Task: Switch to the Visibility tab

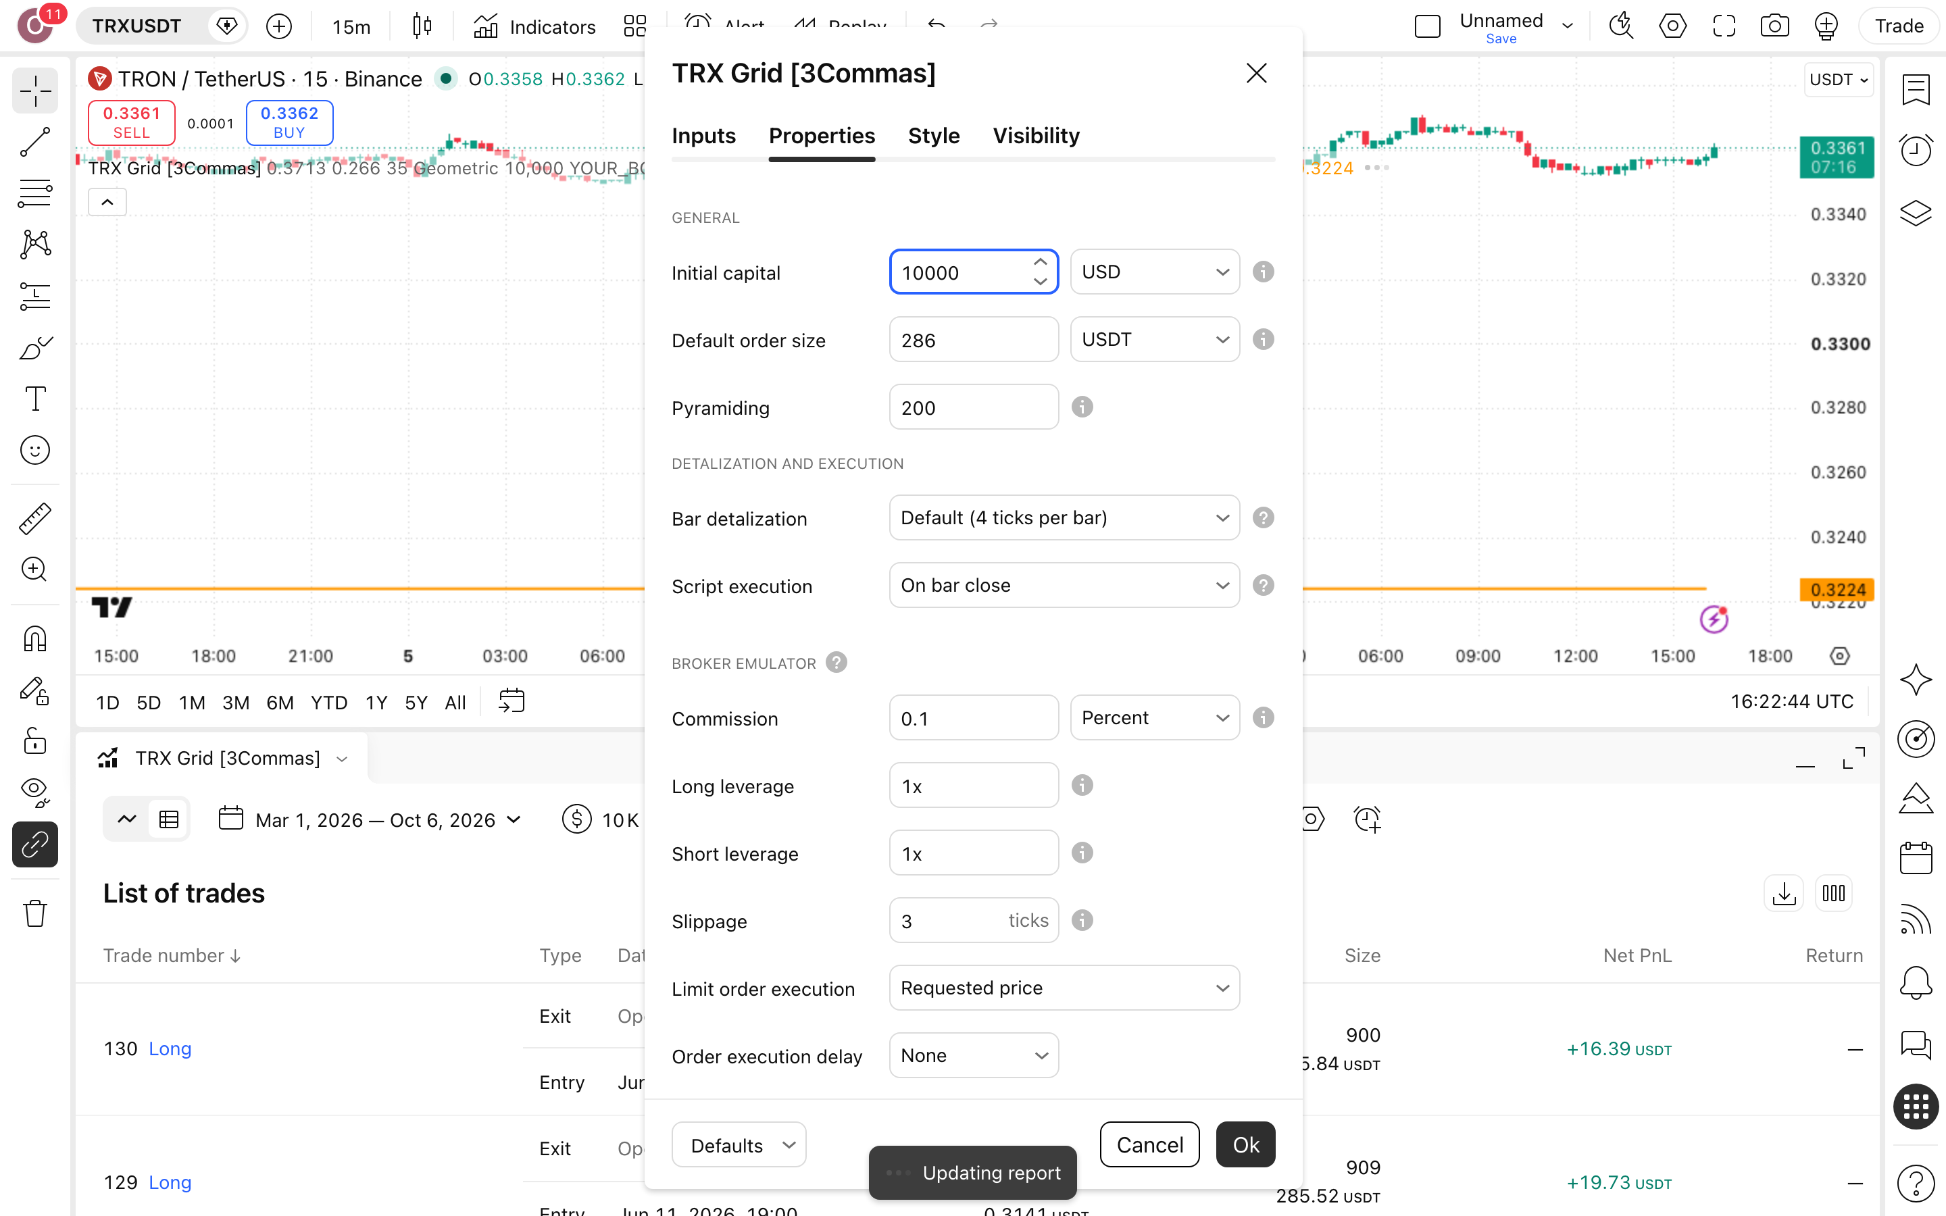Action: click(1036, 136)
